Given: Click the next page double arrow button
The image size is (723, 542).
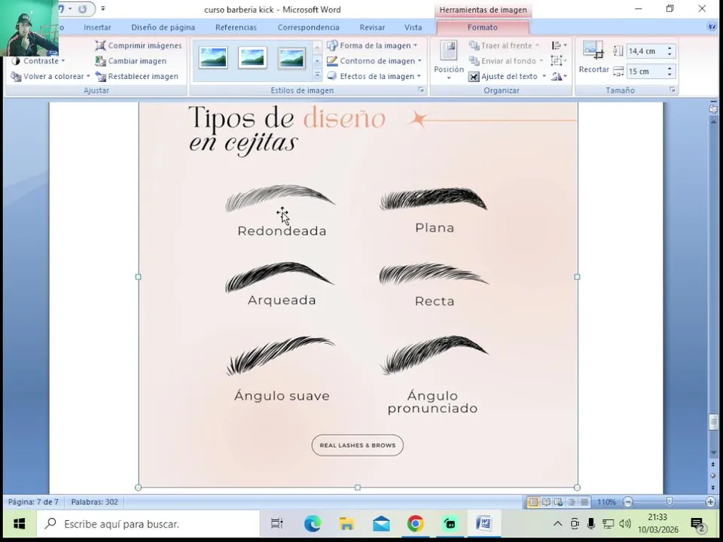Looking at the screenshot, I should (713, 488).
